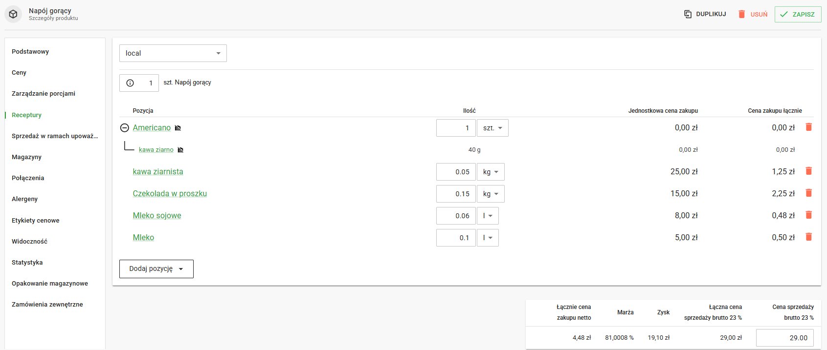Image resolution: width=827 pixels, height=350 pixels.
Task: Go to the Alergeny section
Action: pyautogui.click(x=24, y=199)
